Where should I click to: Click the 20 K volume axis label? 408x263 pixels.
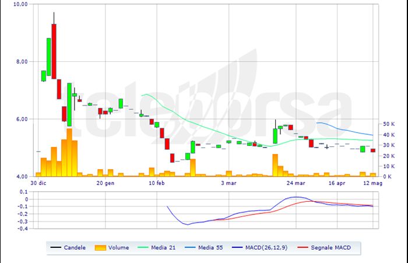coord(389,156)
